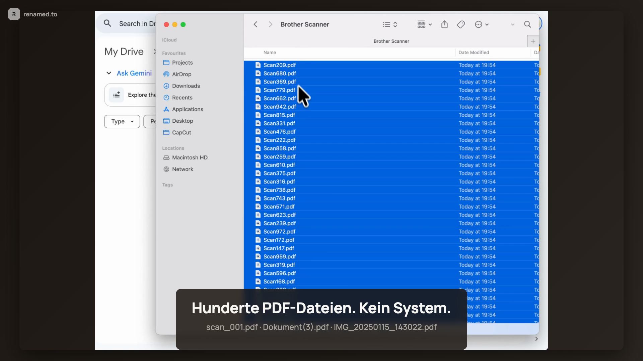Add a new Finder tab with plus button
643x361 pixels.
click(533, 41)
